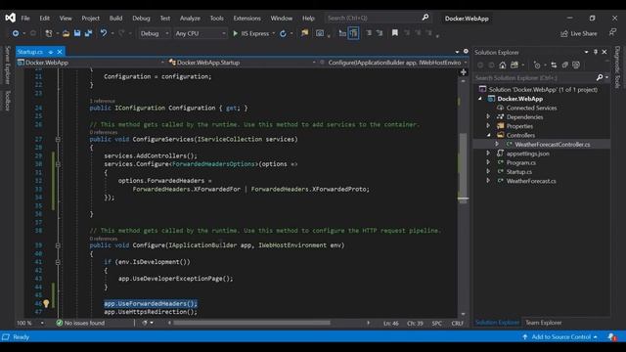Click Sync with Active Document icon
This screenshot has width=626, height=352.
click(x=554, y=66)
